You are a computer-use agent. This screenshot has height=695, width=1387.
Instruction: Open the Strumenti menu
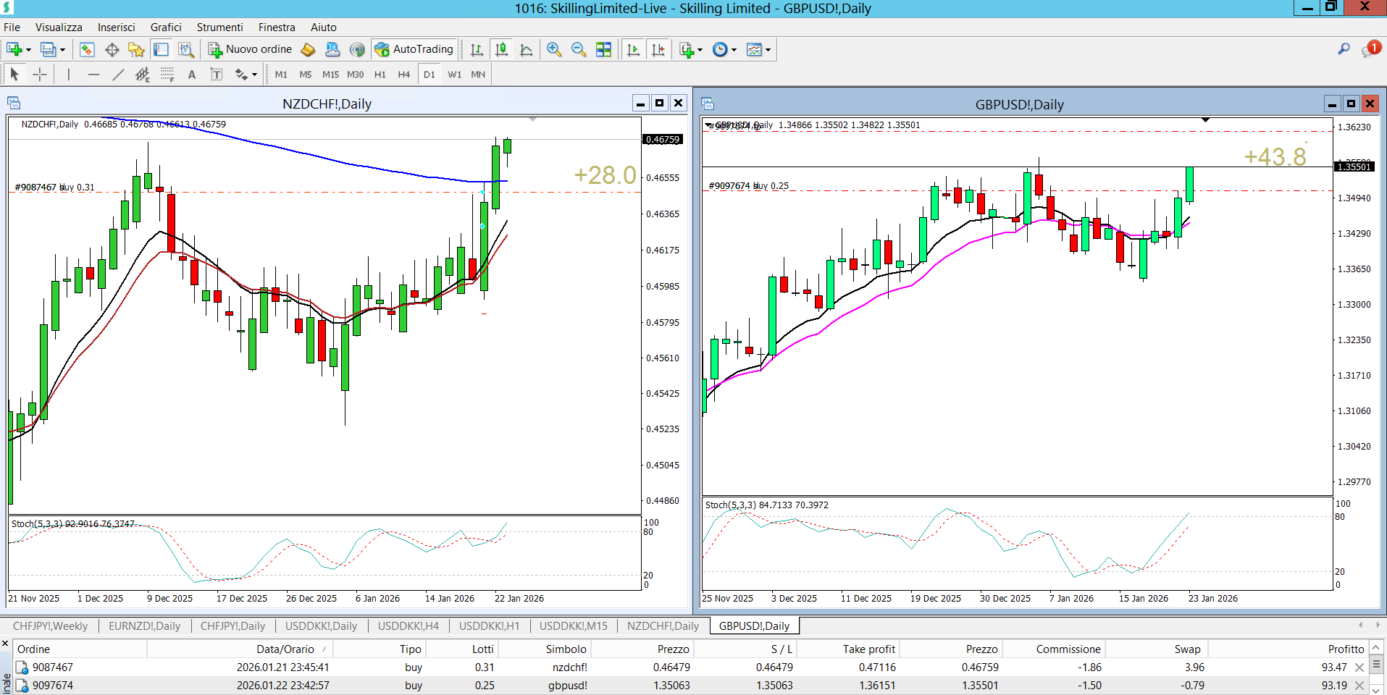point(219,28)
